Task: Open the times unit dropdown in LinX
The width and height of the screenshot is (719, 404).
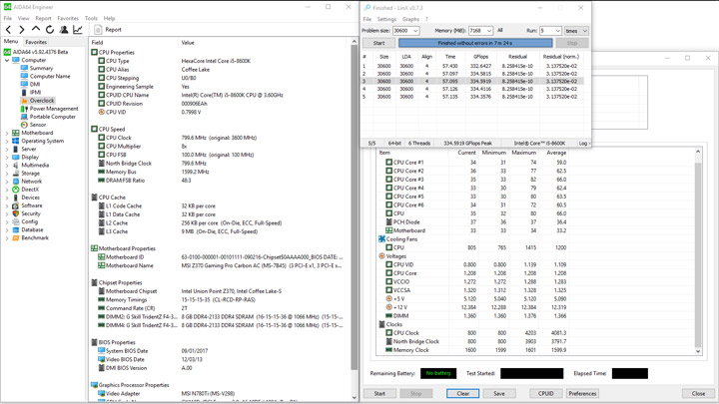Action: point(576,31)
